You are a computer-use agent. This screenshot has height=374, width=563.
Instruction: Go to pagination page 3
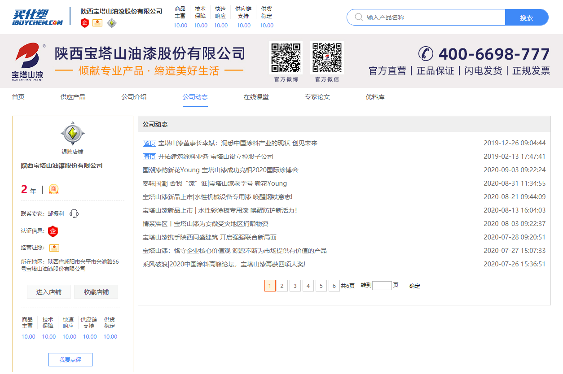click(x=295, y=286)
